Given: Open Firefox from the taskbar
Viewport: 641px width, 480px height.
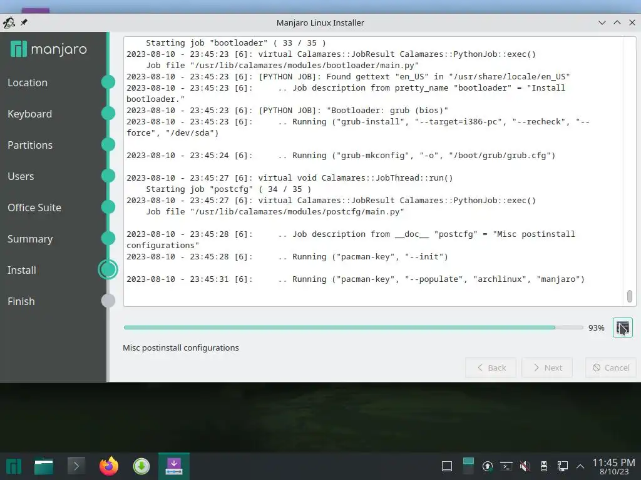Looking at the screenshot, I should (x=109, y=466).
